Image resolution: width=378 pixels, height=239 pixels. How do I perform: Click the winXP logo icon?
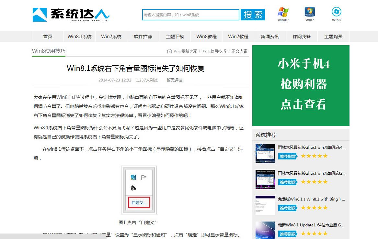coord(283,12)
